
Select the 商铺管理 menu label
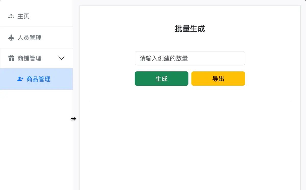(29, 58)
